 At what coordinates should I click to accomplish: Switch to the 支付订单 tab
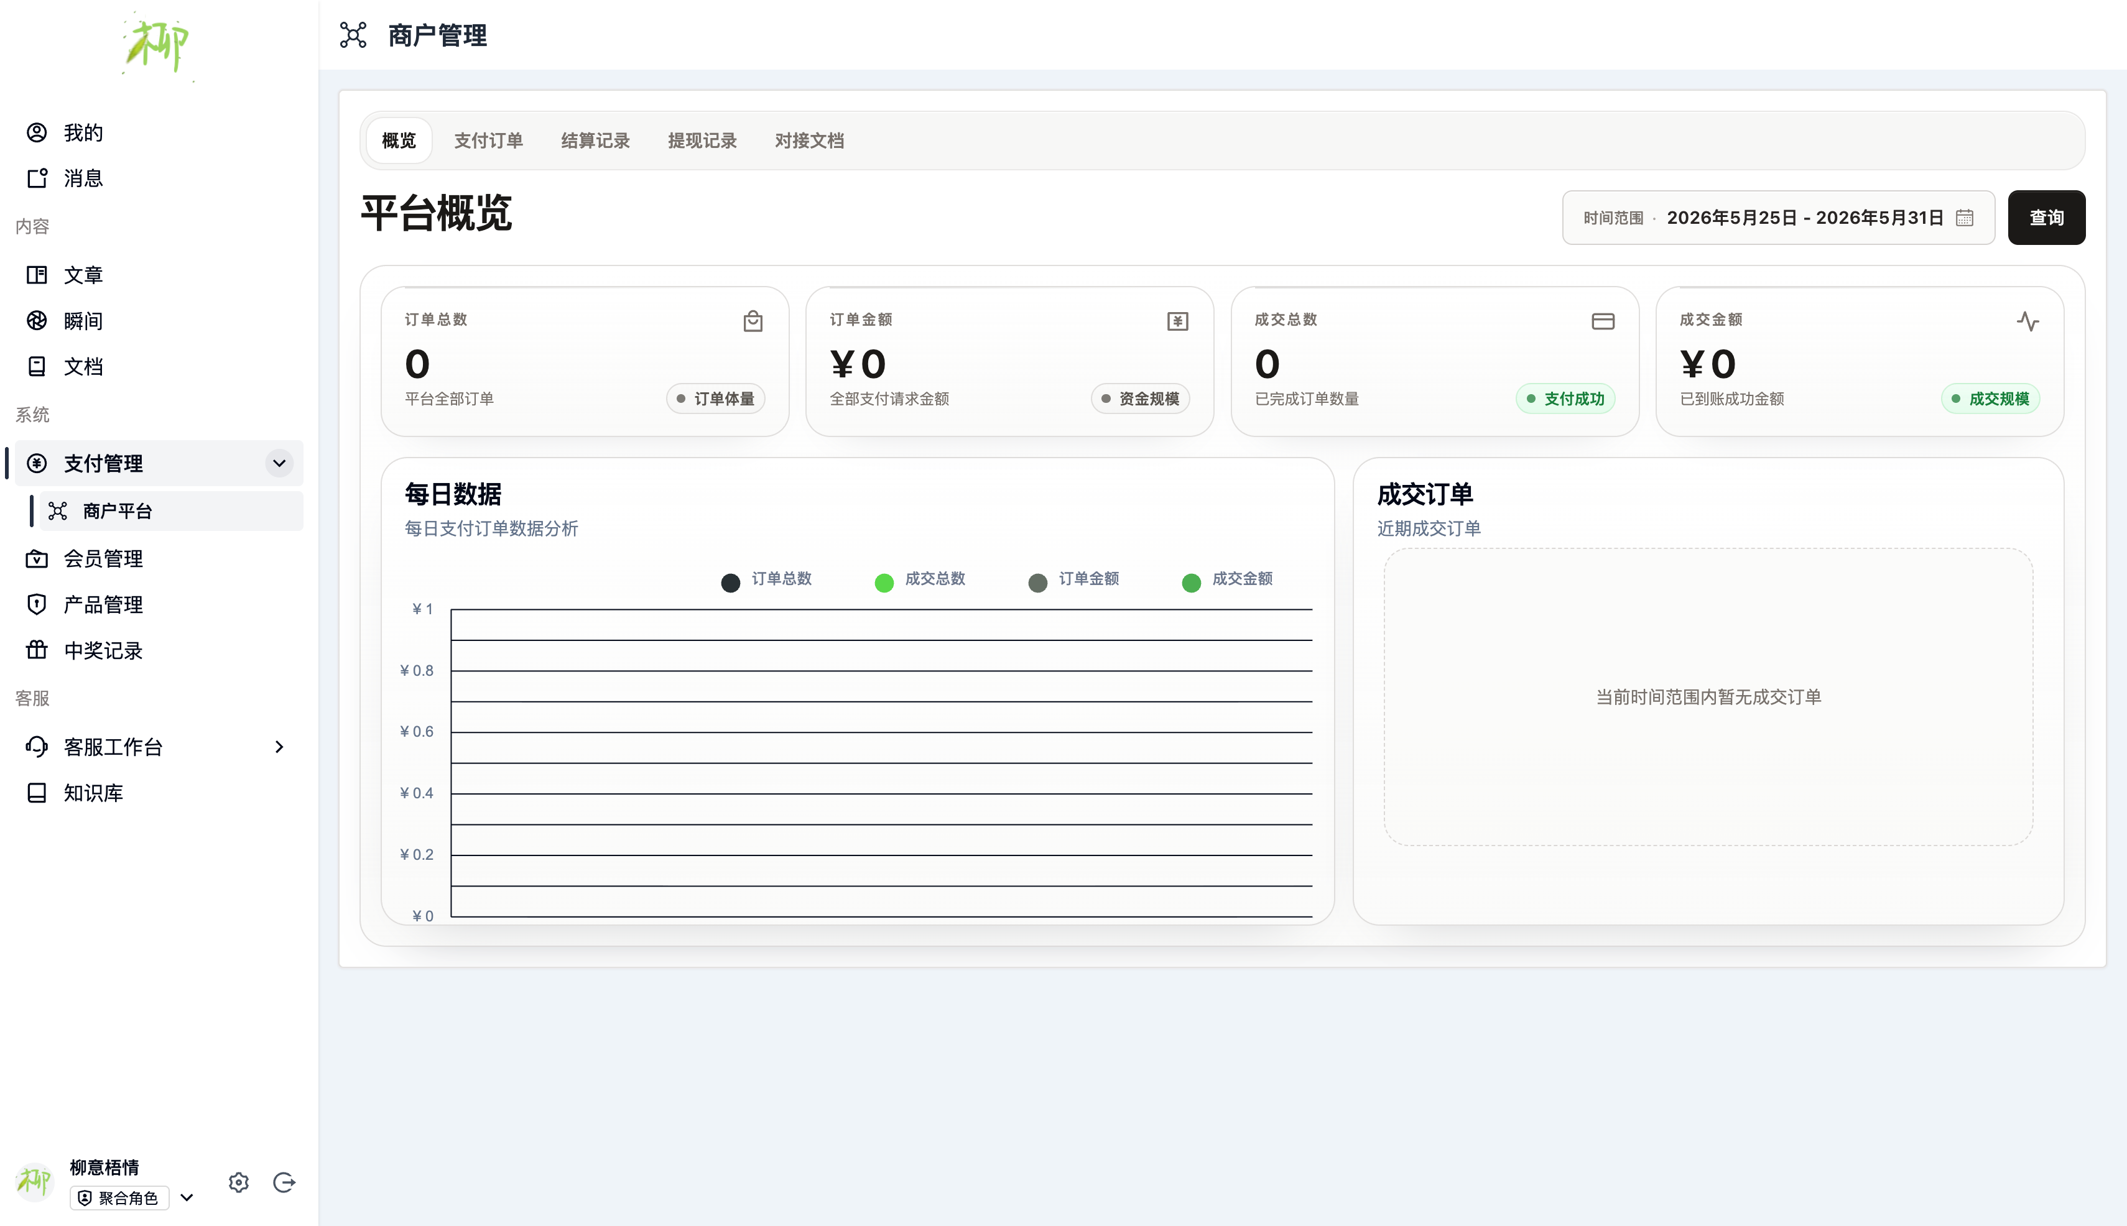489,140
